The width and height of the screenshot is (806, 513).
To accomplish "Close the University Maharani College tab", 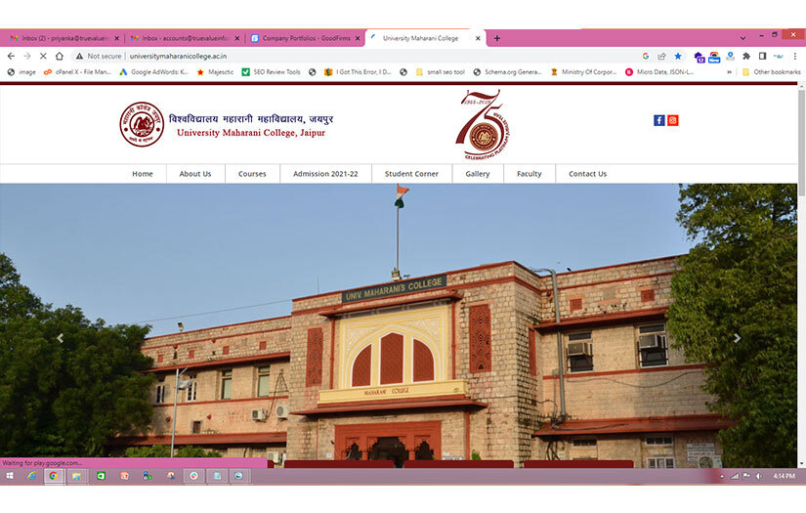I will click(x=478, y=38).
